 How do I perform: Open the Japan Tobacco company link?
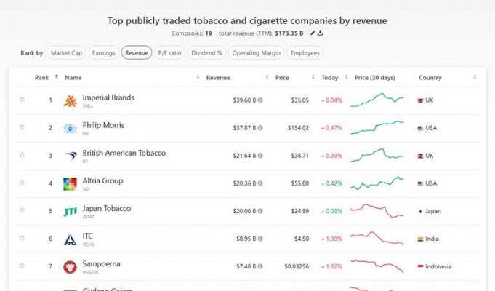(x=106, y=208)
